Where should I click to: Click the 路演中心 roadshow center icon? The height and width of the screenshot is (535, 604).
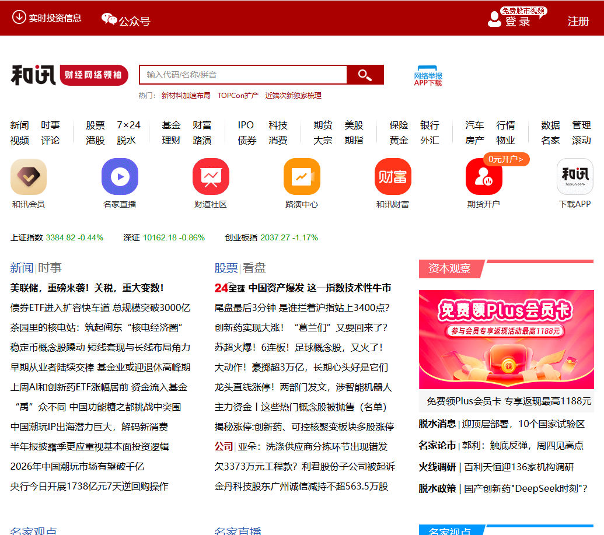coord(302,176)
